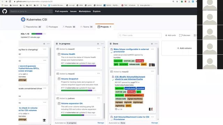The image size is (223, 125).
Task: Add a card to Done column
Action: [x=152, y=44]
